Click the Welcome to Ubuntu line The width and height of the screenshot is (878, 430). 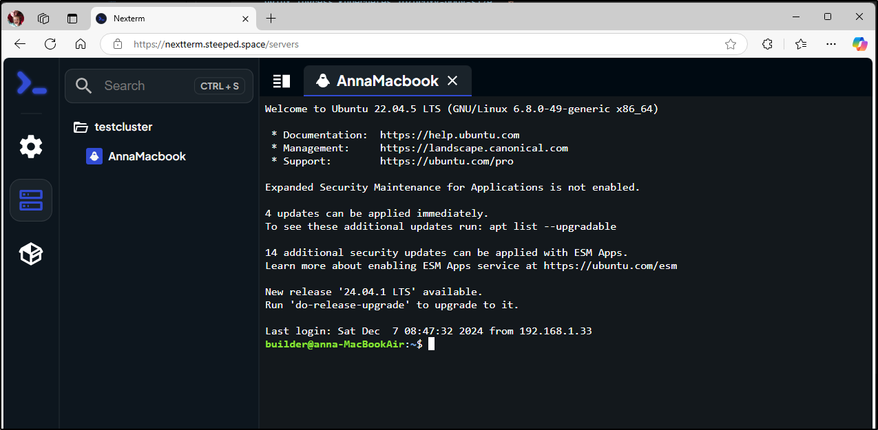[461, 109]
